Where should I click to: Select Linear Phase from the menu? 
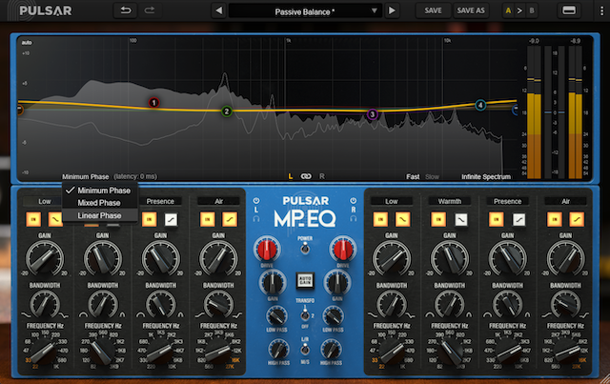point(99,215)
